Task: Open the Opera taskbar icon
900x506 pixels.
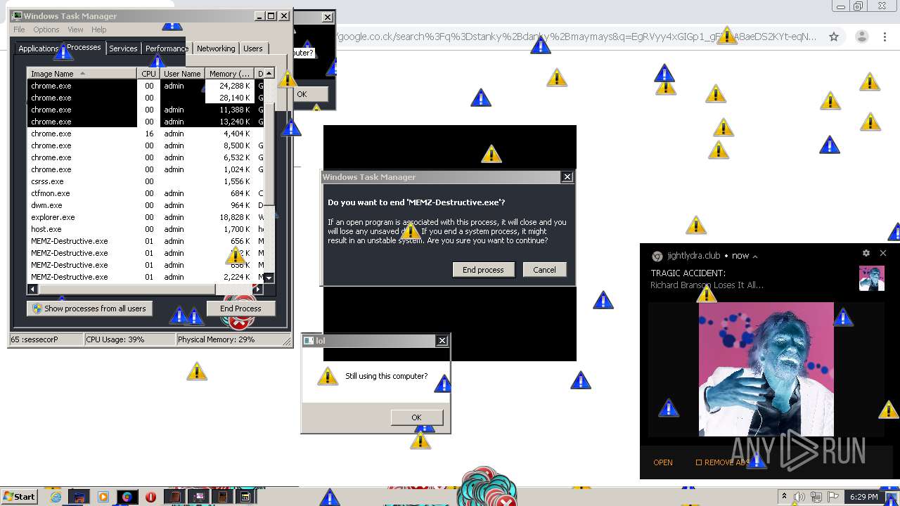Action: point(150,497)
